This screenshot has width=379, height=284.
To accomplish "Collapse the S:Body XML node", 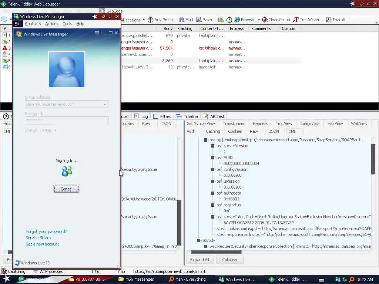I will click(199, 240).
